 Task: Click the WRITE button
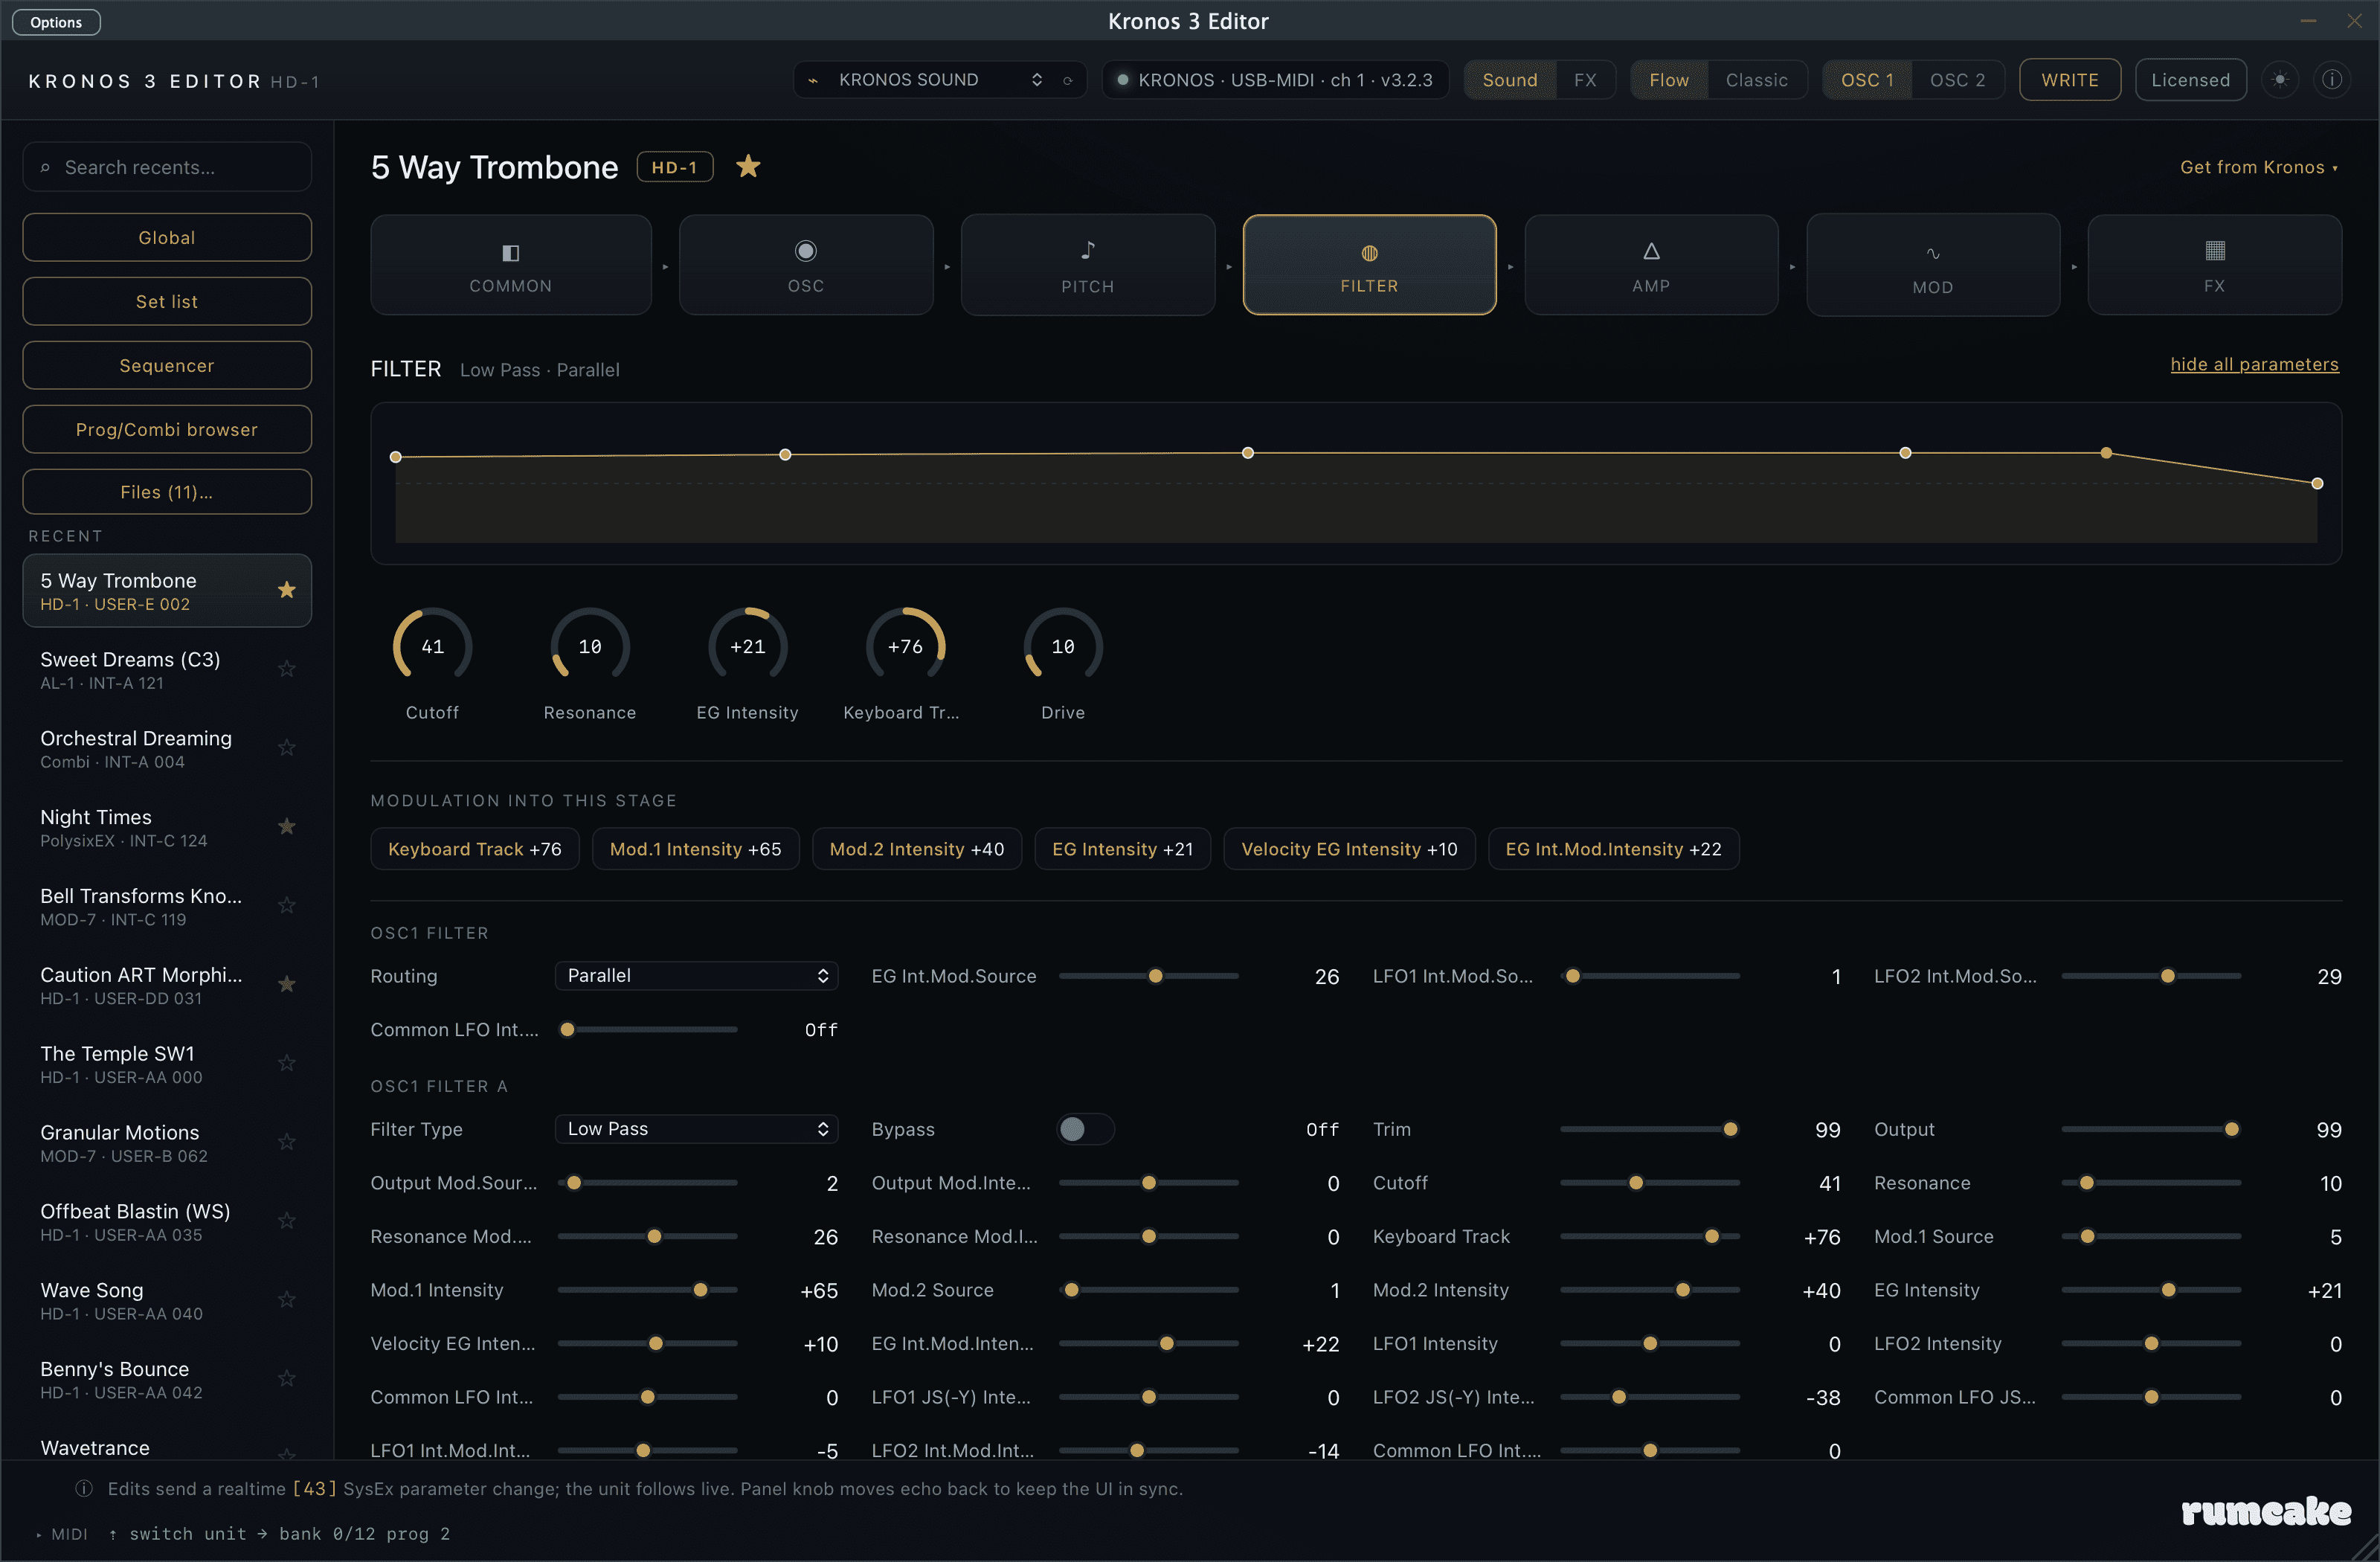tap(2069, 80)
